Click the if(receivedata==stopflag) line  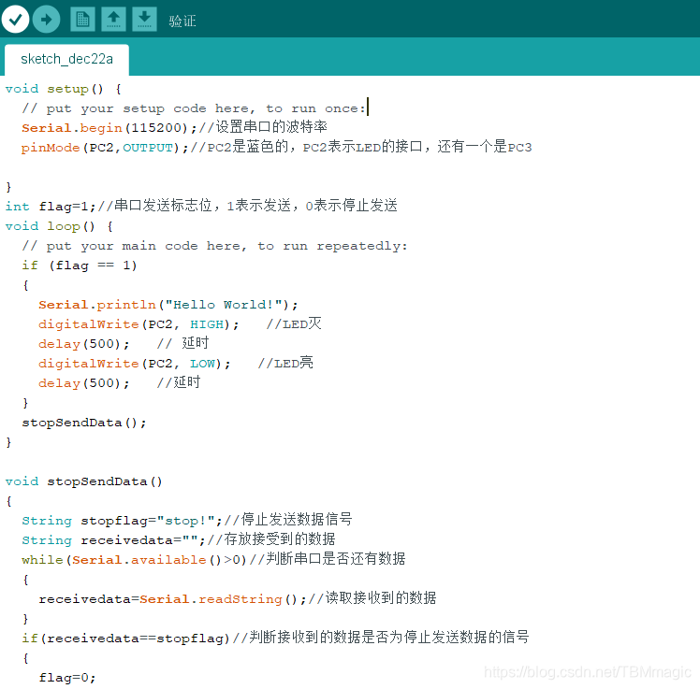(275, 638)
